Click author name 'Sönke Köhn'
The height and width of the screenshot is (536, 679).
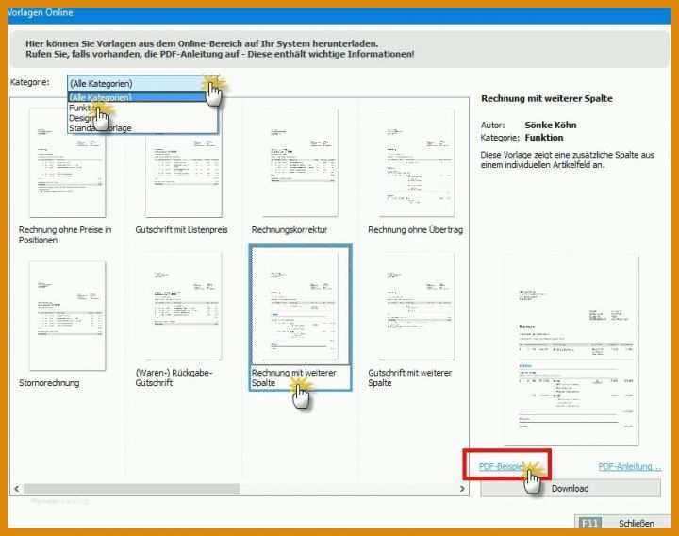tap(551, 126)
